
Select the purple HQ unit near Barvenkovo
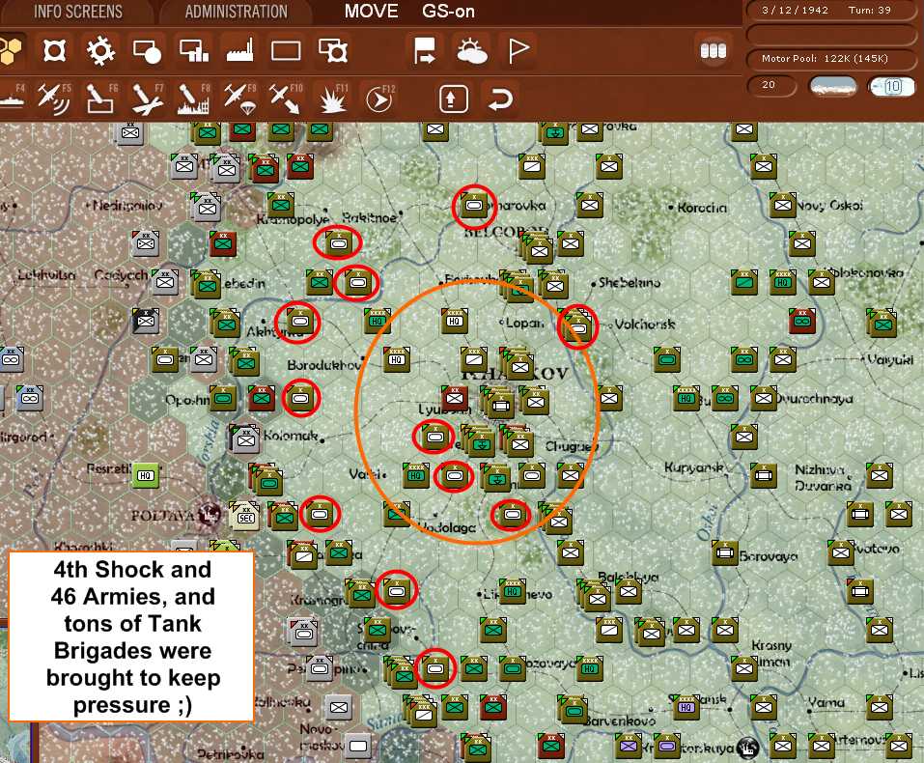[x=686, y=707]
